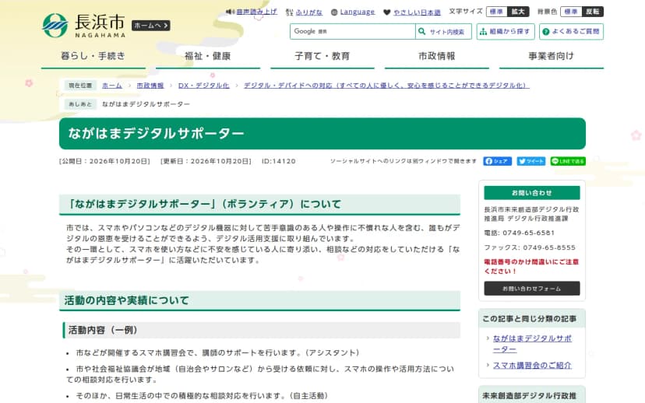Set text size to 拡大
The image size is (645, 403).
click(x=518, y=12)
